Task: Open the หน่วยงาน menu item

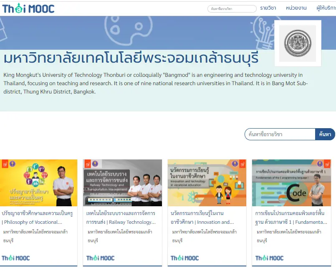Action: coord(294,8)
